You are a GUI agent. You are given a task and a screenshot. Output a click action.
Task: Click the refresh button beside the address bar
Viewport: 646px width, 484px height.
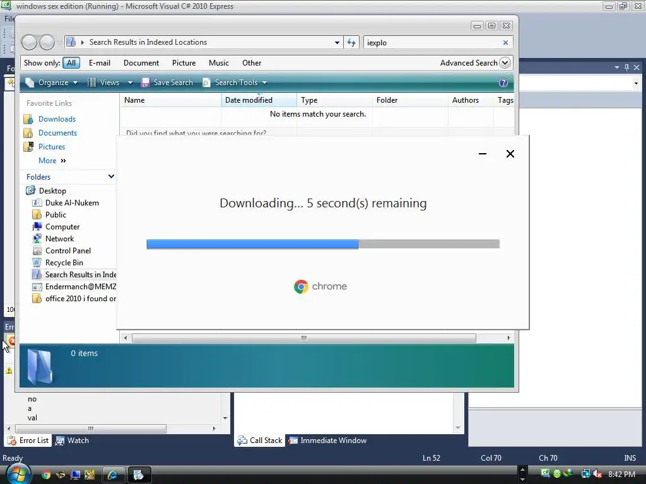[351, 42]
